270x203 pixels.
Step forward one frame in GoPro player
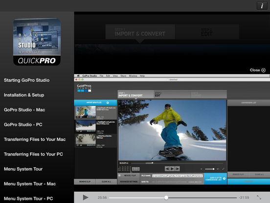click(x=178, y=169)
